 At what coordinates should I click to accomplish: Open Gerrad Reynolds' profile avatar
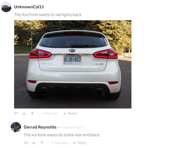coord(16,127)
